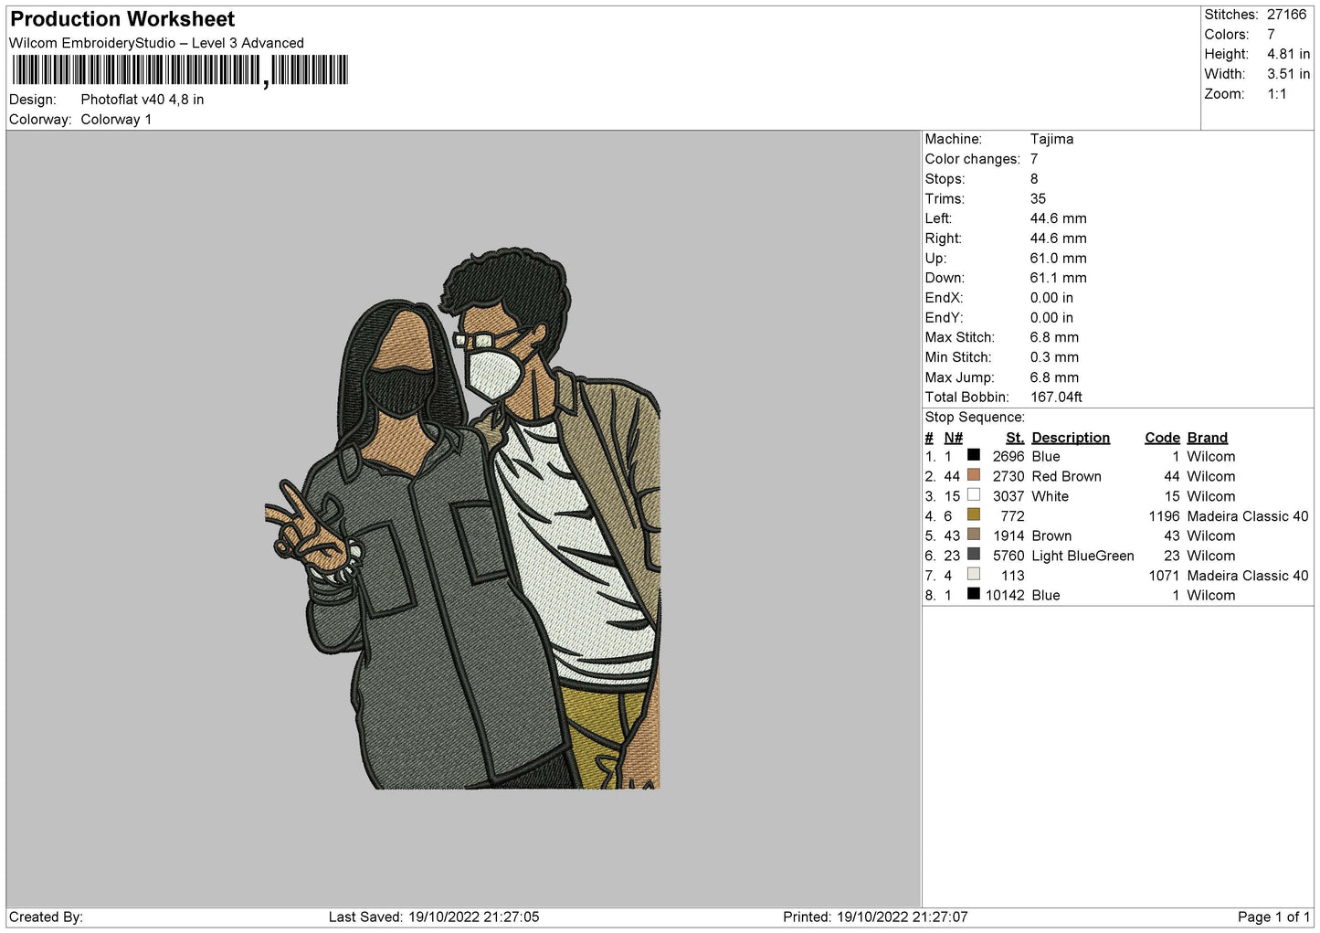The height and width of the screenshot is (933, 1320).
Task: Click the 'Light BlueGreen' description text
Action: click(1082, 556)
